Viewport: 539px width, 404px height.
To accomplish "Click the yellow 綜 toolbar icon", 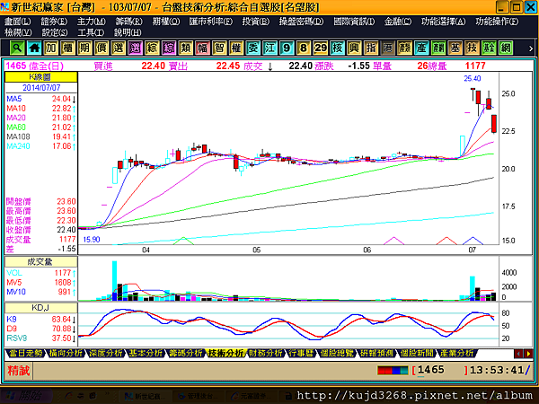I will coord(152,48).
